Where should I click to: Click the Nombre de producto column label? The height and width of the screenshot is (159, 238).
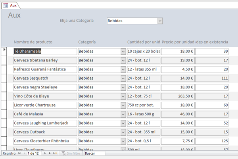(33, 42)
